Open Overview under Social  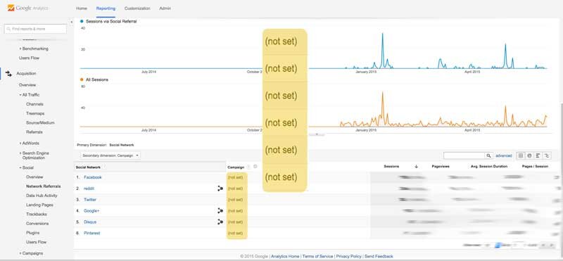34,177
